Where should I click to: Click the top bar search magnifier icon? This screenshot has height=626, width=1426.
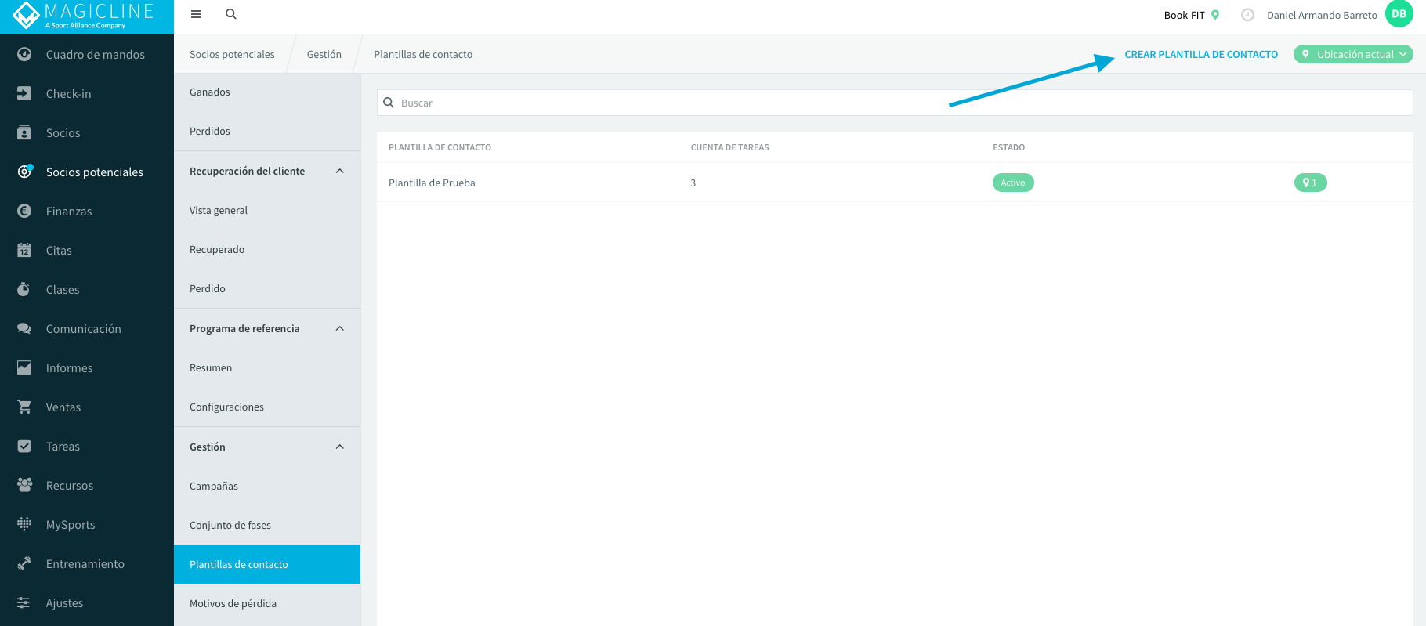pos(231,14)
